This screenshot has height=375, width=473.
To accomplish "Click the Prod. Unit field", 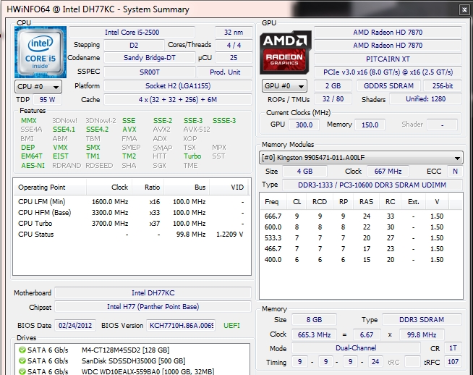I will tap(225, 72).
